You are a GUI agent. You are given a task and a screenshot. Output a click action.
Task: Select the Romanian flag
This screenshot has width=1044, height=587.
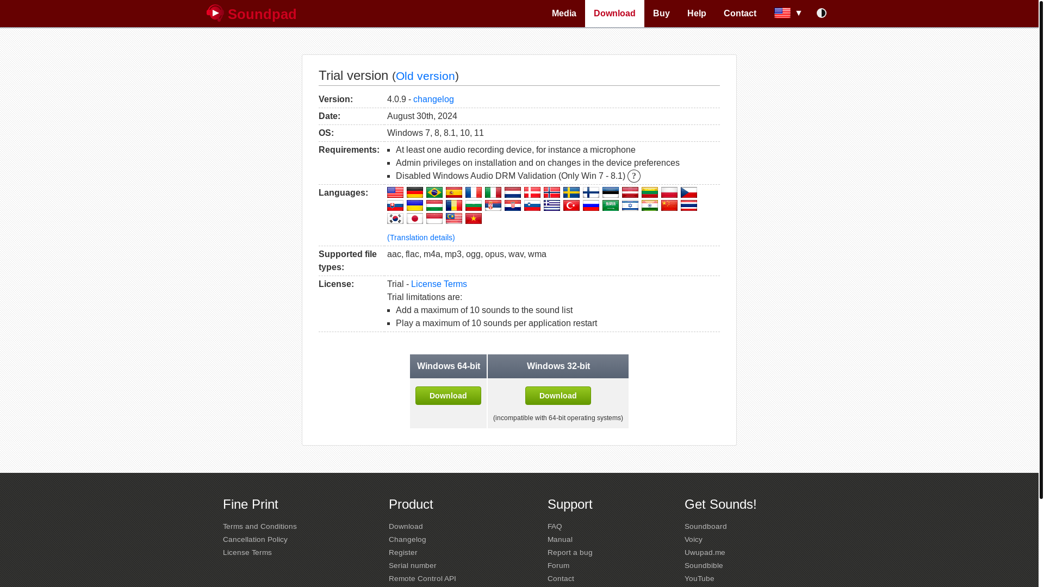coord(454,205)
